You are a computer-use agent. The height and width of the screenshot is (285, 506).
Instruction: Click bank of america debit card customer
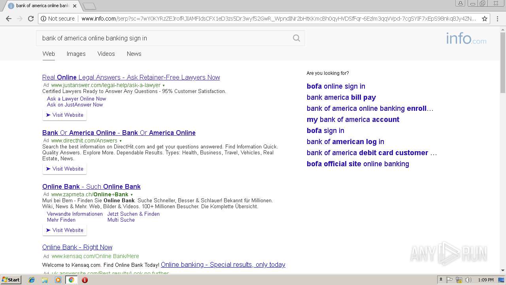372,153
